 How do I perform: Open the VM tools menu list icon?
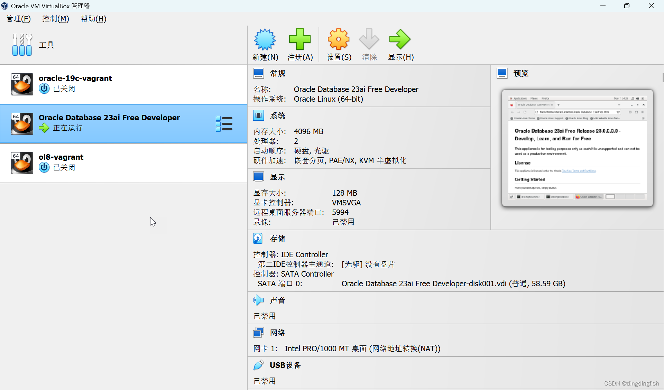coord(224,124)
